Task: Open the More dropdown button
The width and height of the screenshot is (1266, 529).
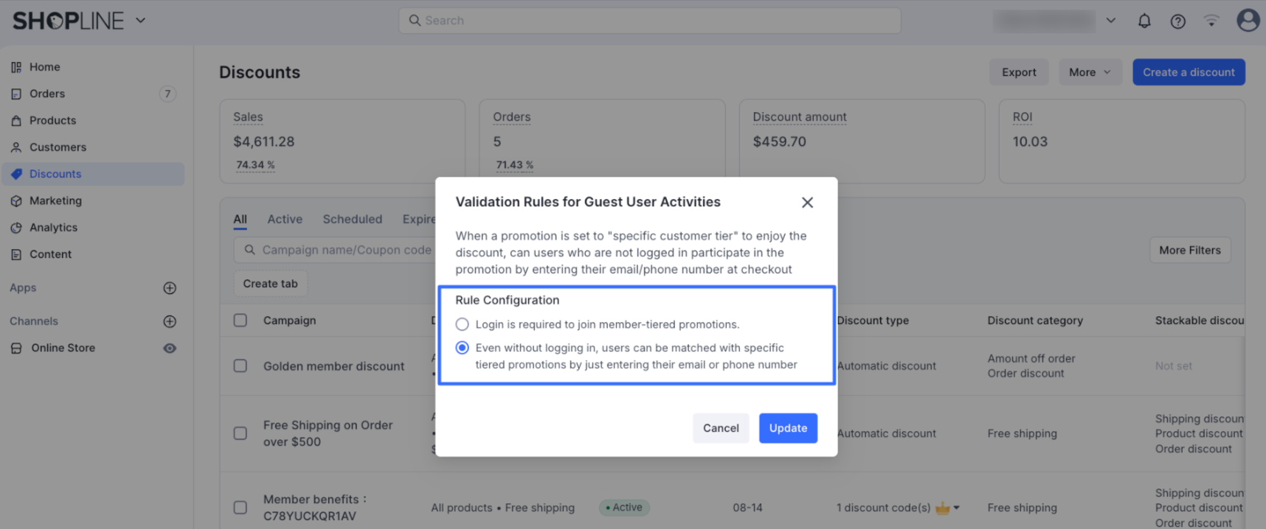Action: coord(1090,72)
